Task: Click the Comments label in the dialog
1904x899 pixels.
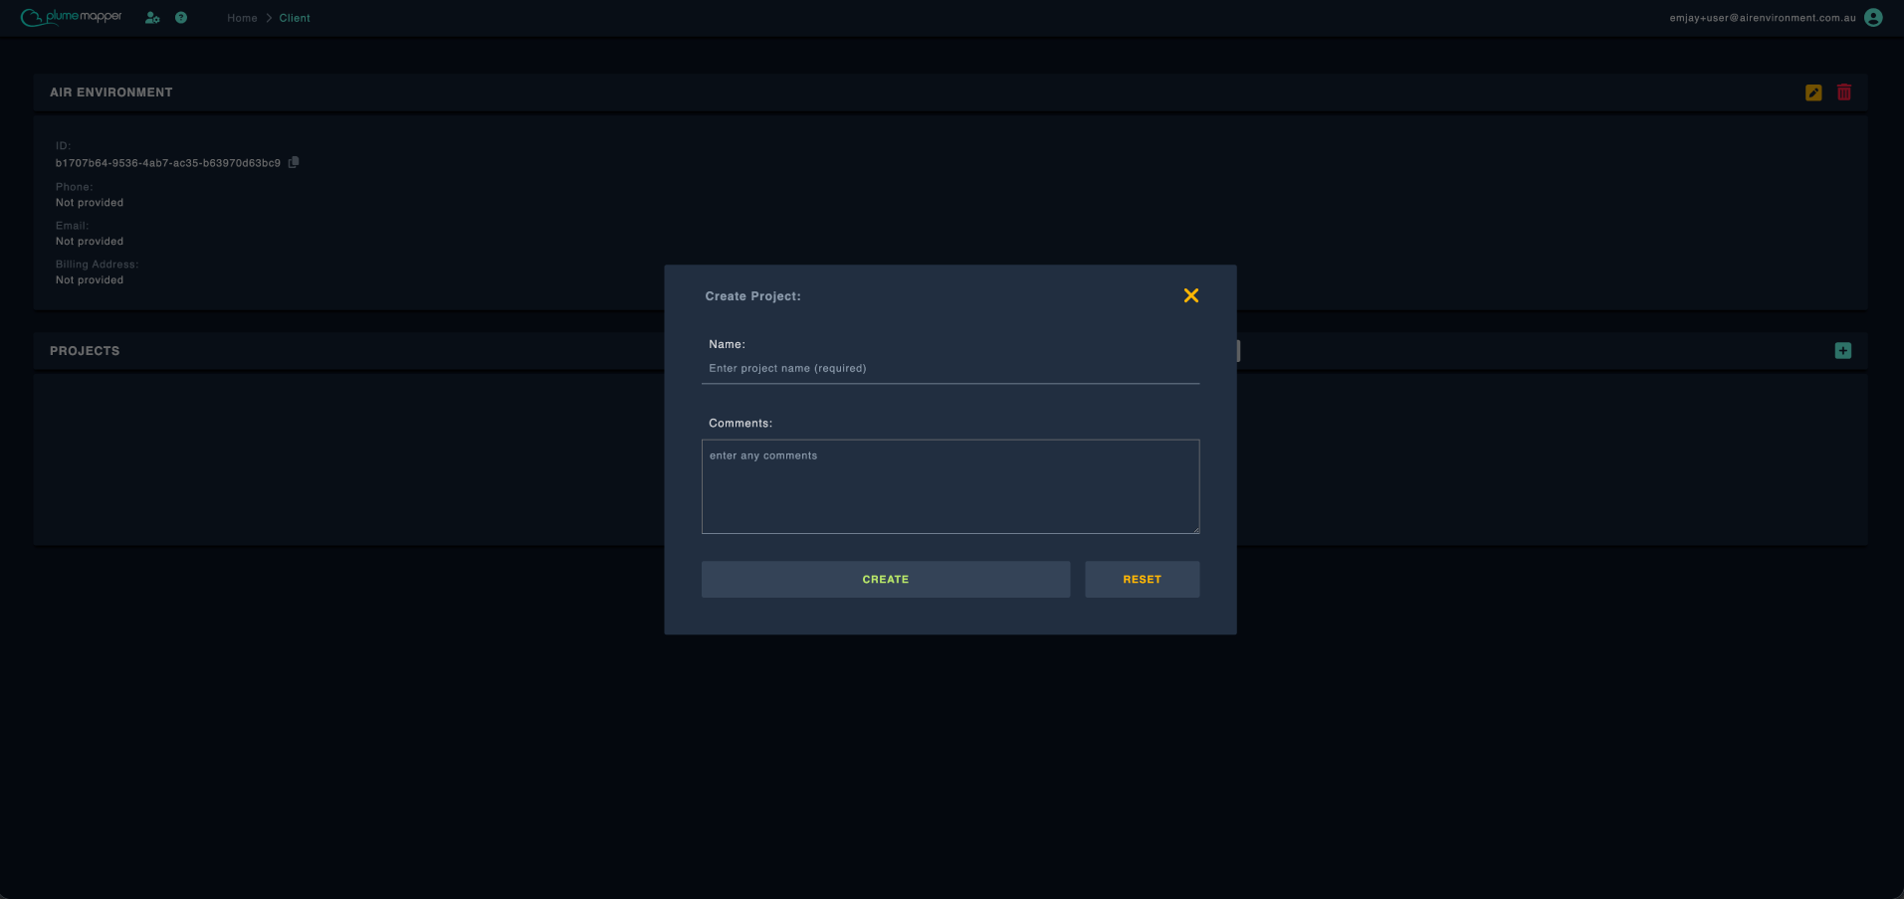Action: 740,424
